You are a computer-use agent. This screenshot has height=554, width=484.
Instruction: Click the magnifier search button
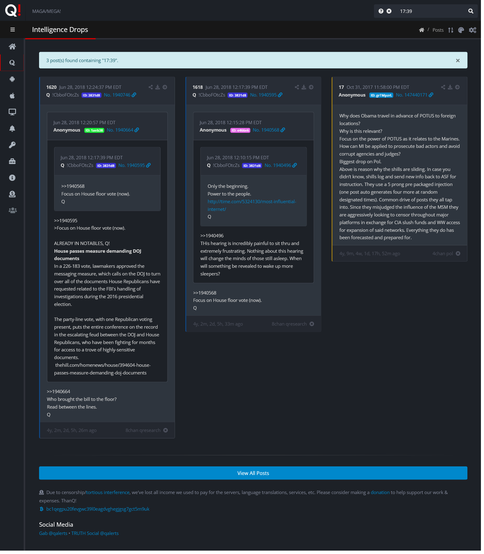pyautogui.click(x=471, y=11)
